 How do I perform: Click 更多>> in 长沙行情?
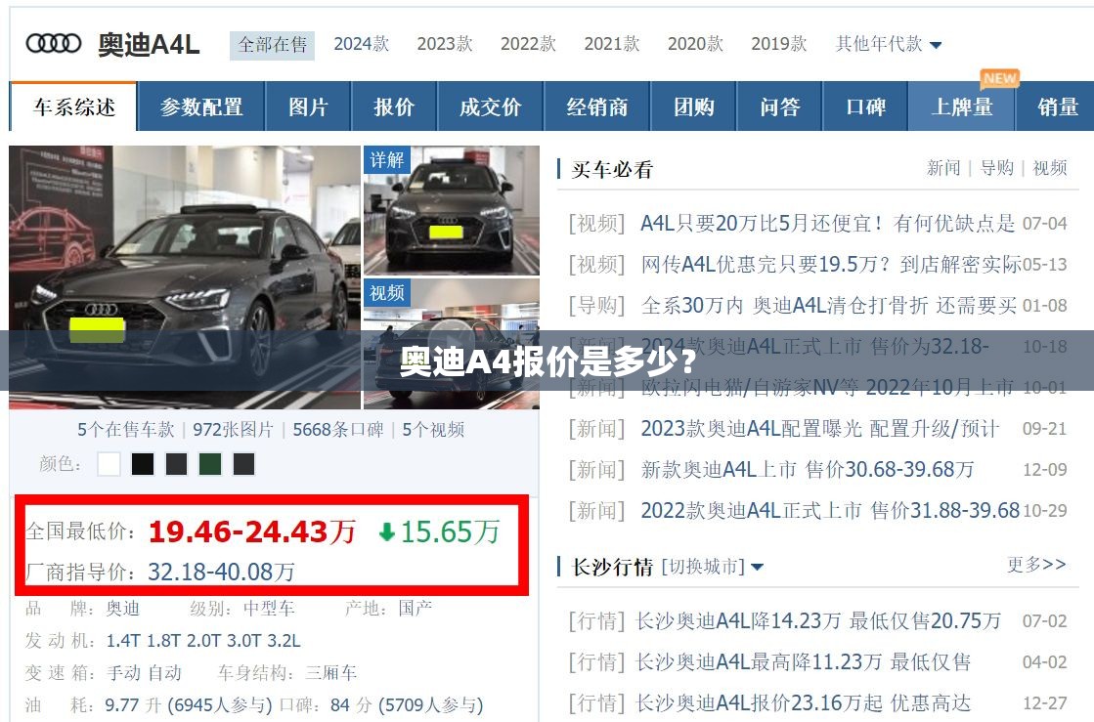click(x=1036, y=565)
